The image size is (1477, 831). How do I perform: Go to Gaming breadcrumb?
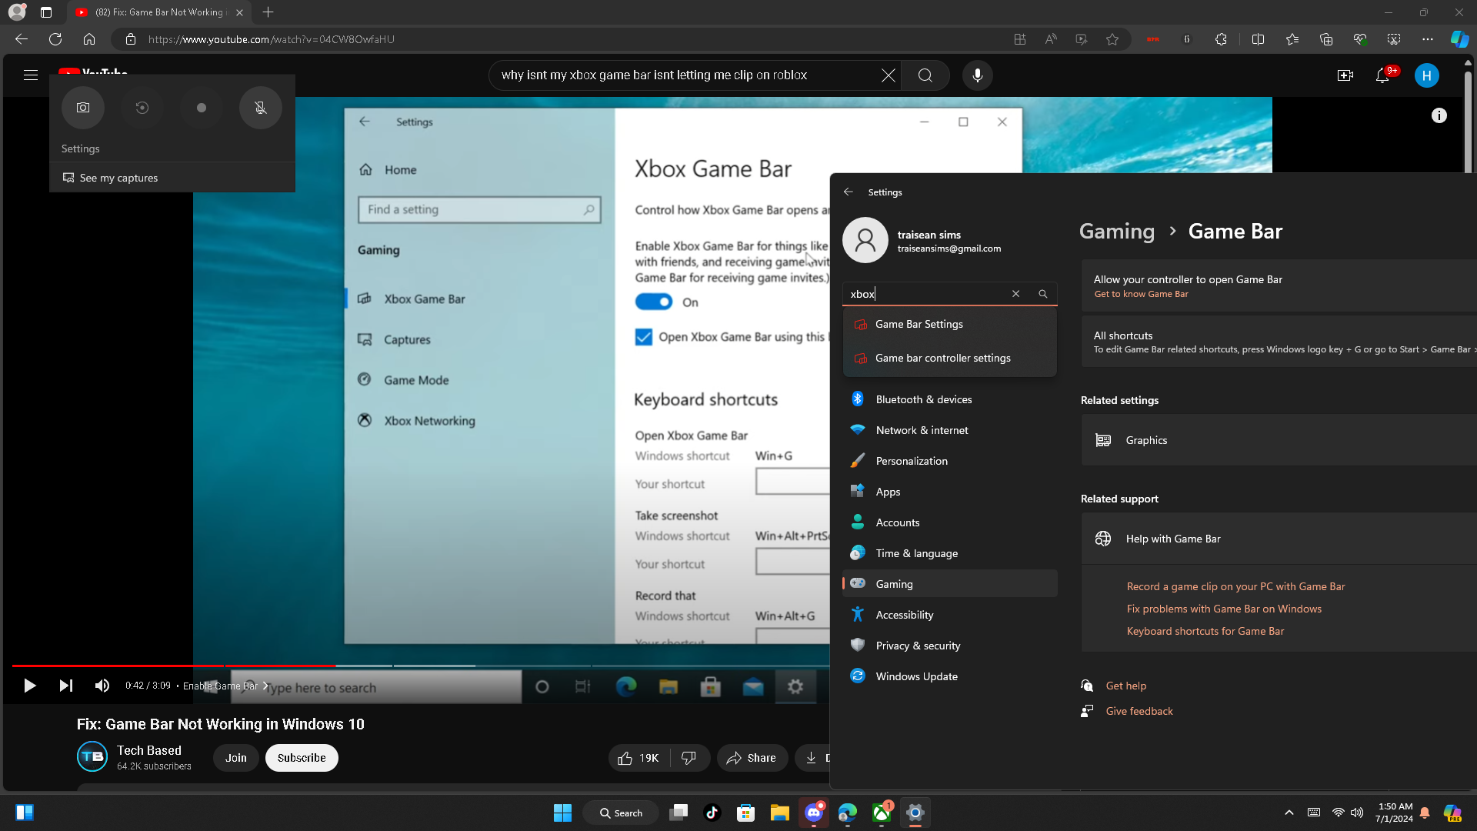pos(1117,232)
